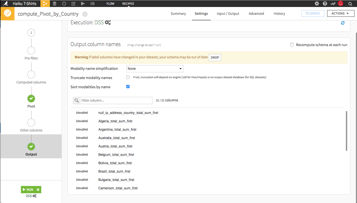Uncheck Sort modalities by name
The width and height of the screenshot is (357, 203).
pyautogui.click(x=128, y=87)
